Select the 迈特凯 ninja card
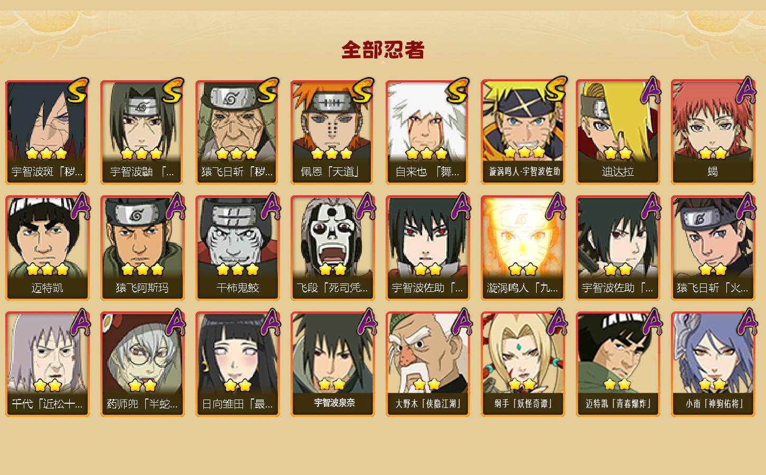Viewport: 766px width, 475px height. [x=47, y=248]
